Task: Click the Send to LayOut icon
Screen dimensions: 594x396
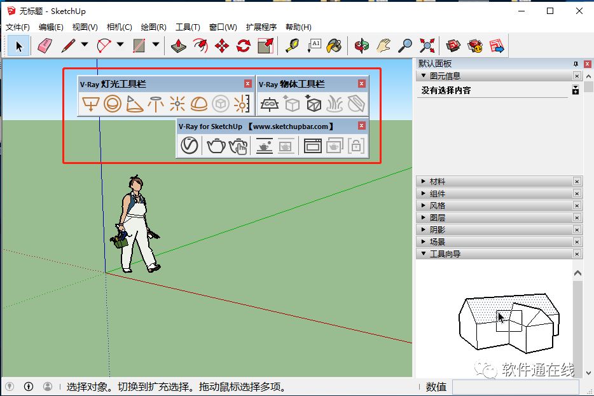Action: point(497,46)
